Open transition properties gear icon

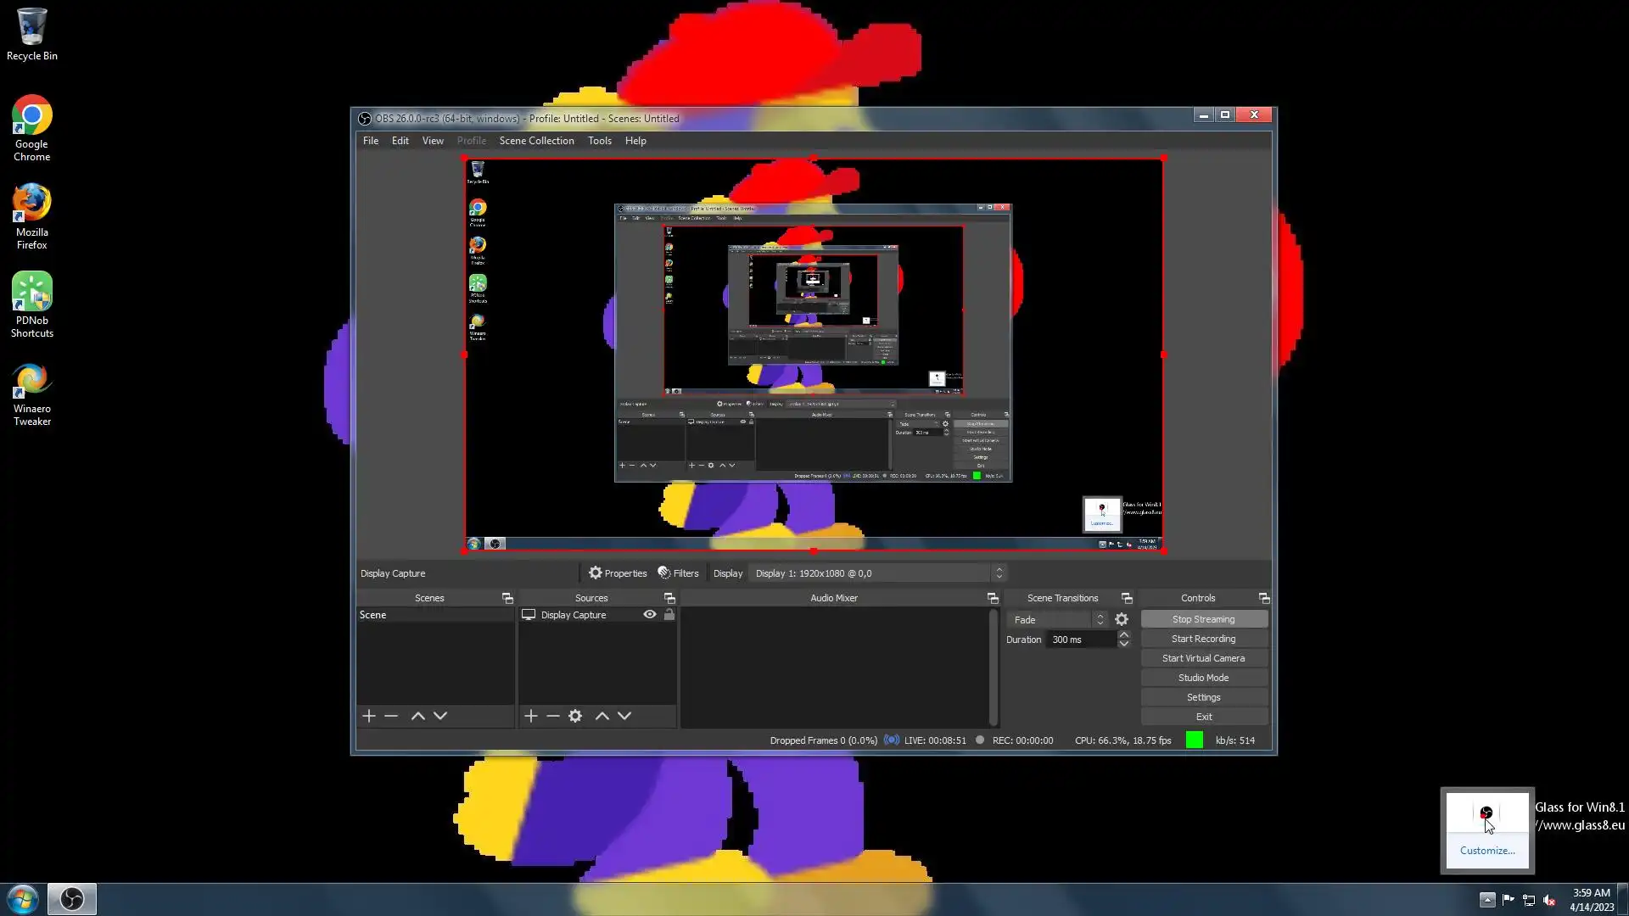coord(1122,620)
